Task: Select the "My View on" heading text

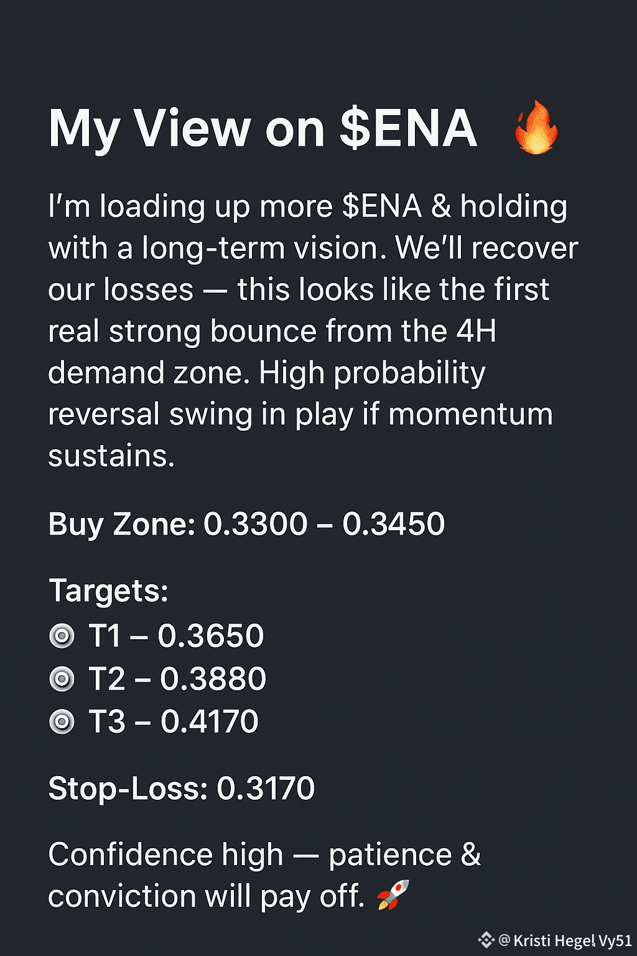Action: (x=187, y=129)
